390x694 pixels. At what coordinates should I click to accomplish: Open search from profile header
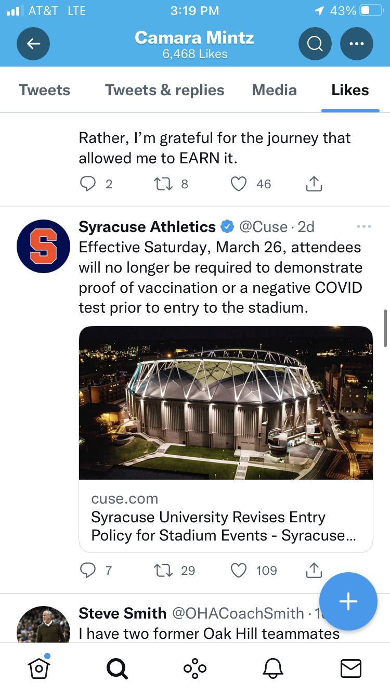(315, 44)
